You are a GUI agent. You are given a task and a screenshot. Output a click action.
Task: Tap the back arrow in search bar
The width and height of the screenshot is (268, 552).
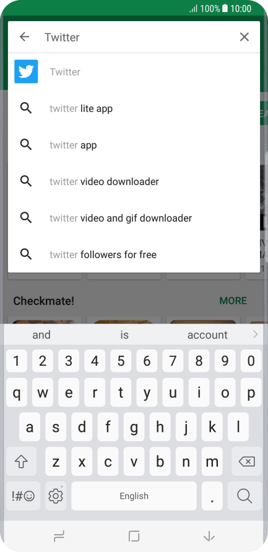pos(24,37)
